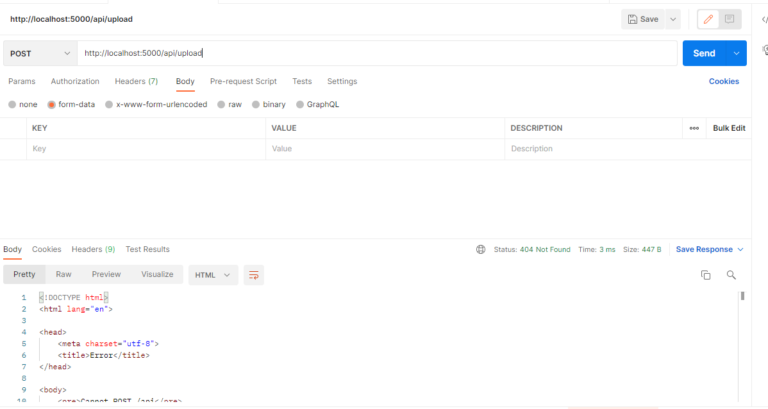768x409 pixels.
Task: Open the Send options dropdown arrow
Action: [x=736, y=53]
